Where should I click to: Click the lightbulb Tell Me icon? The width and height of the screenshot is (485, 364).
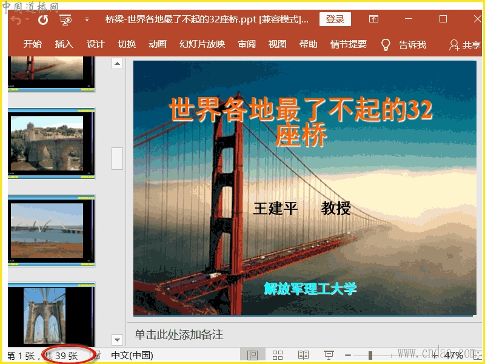tap(385, 44)
